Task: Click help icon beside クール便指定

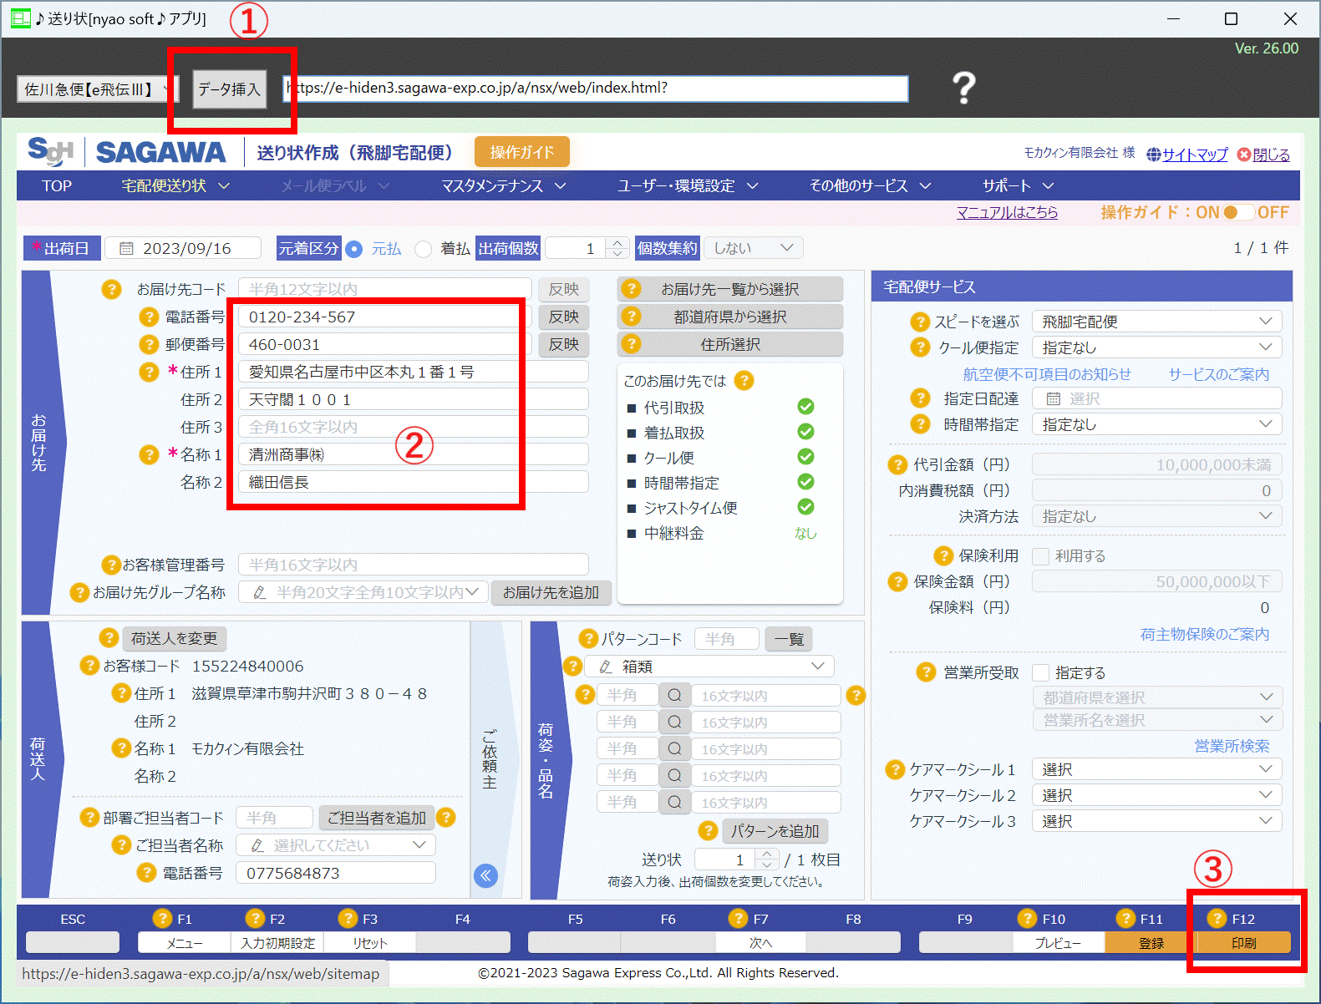Action: click(x=920, y=347)
